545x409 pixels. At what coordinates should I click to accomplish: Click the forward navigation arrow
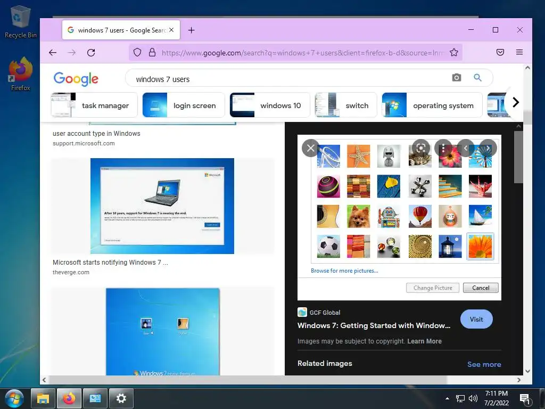tap(72, 53)
